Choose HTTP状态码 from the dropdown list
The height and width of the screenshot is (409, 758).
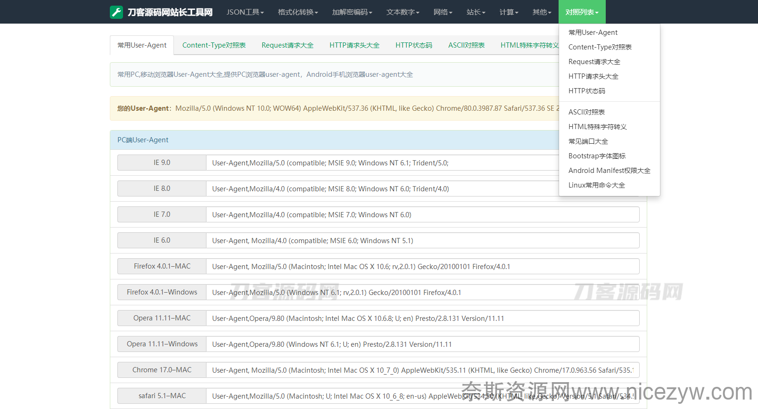point(586,91)
